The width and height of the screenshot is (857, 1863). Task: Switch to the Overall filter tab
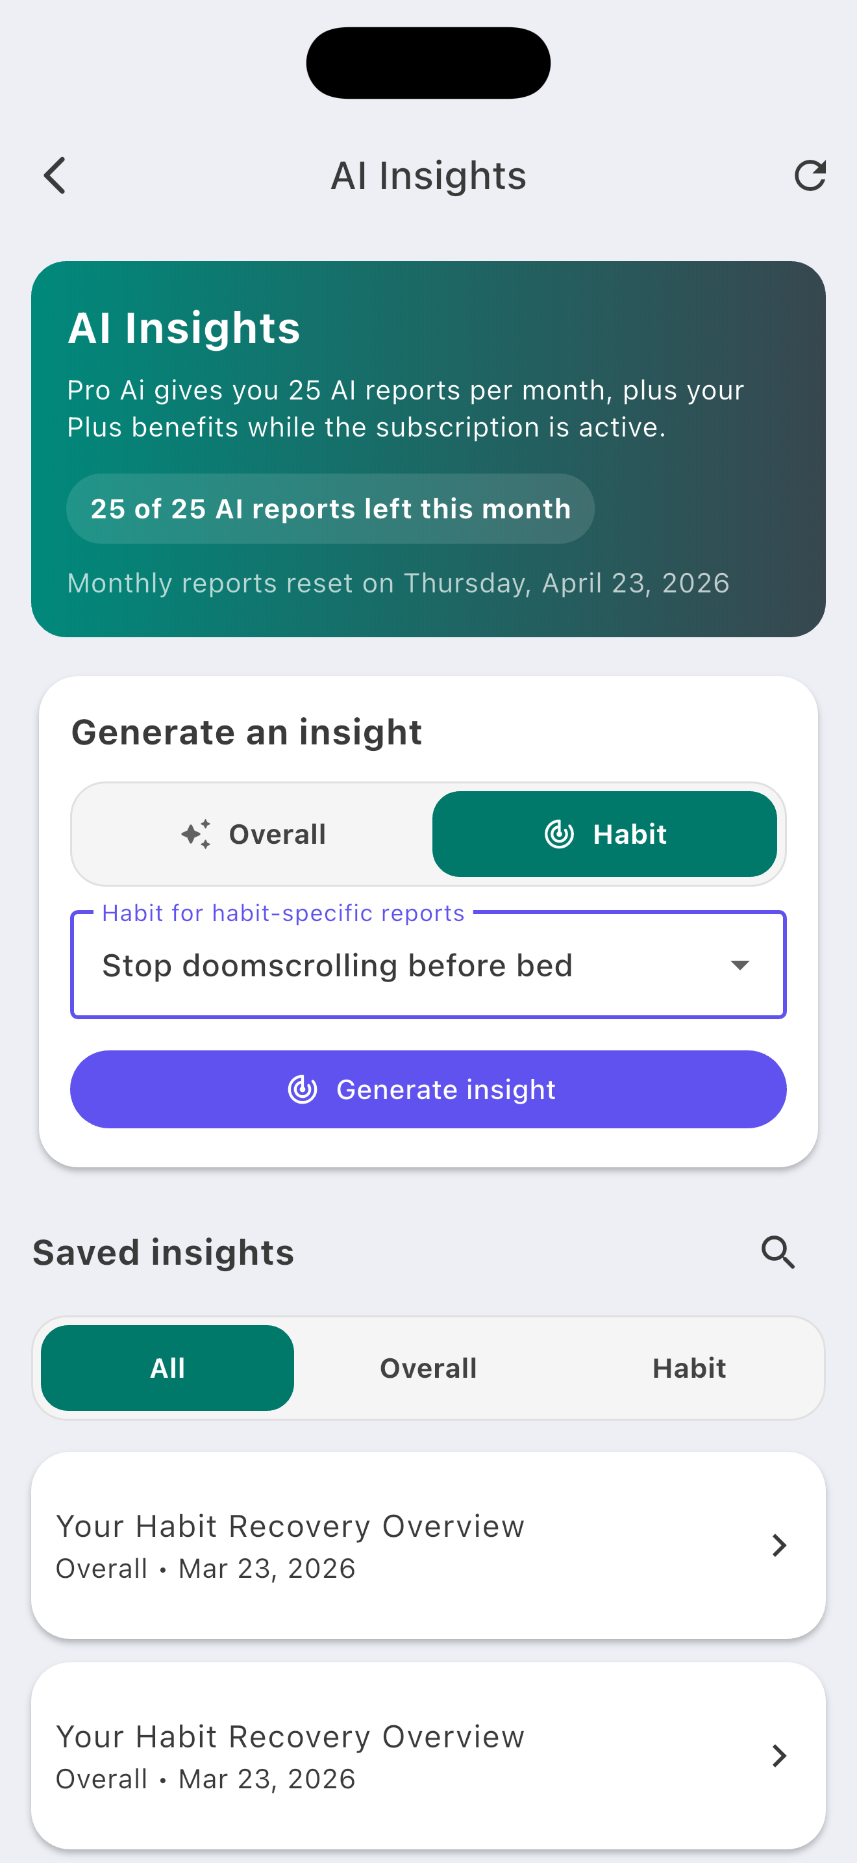[428, 1367]
